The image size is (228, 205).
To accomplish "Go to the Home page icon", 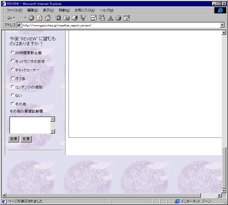I will [48, 18].
